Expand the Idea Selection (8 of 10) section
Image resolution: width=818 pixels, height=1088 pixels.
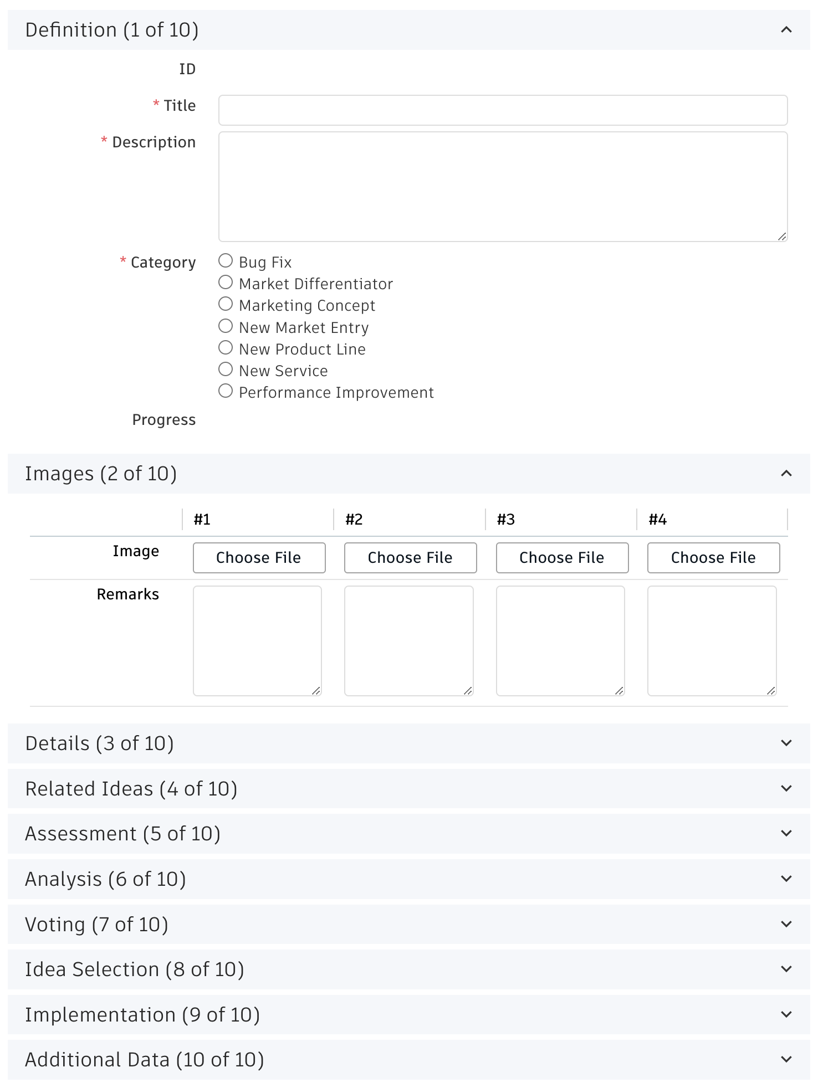click(x=409, y=969)
